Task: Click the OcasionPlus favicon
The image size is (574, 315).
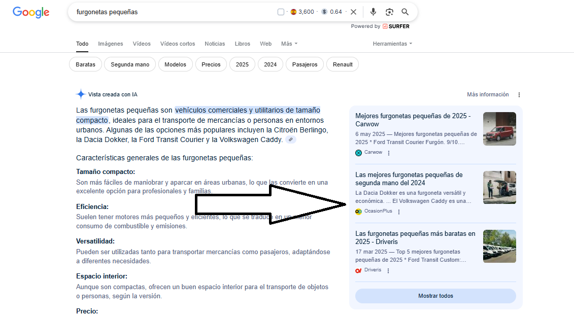Action: pos(358,212)
